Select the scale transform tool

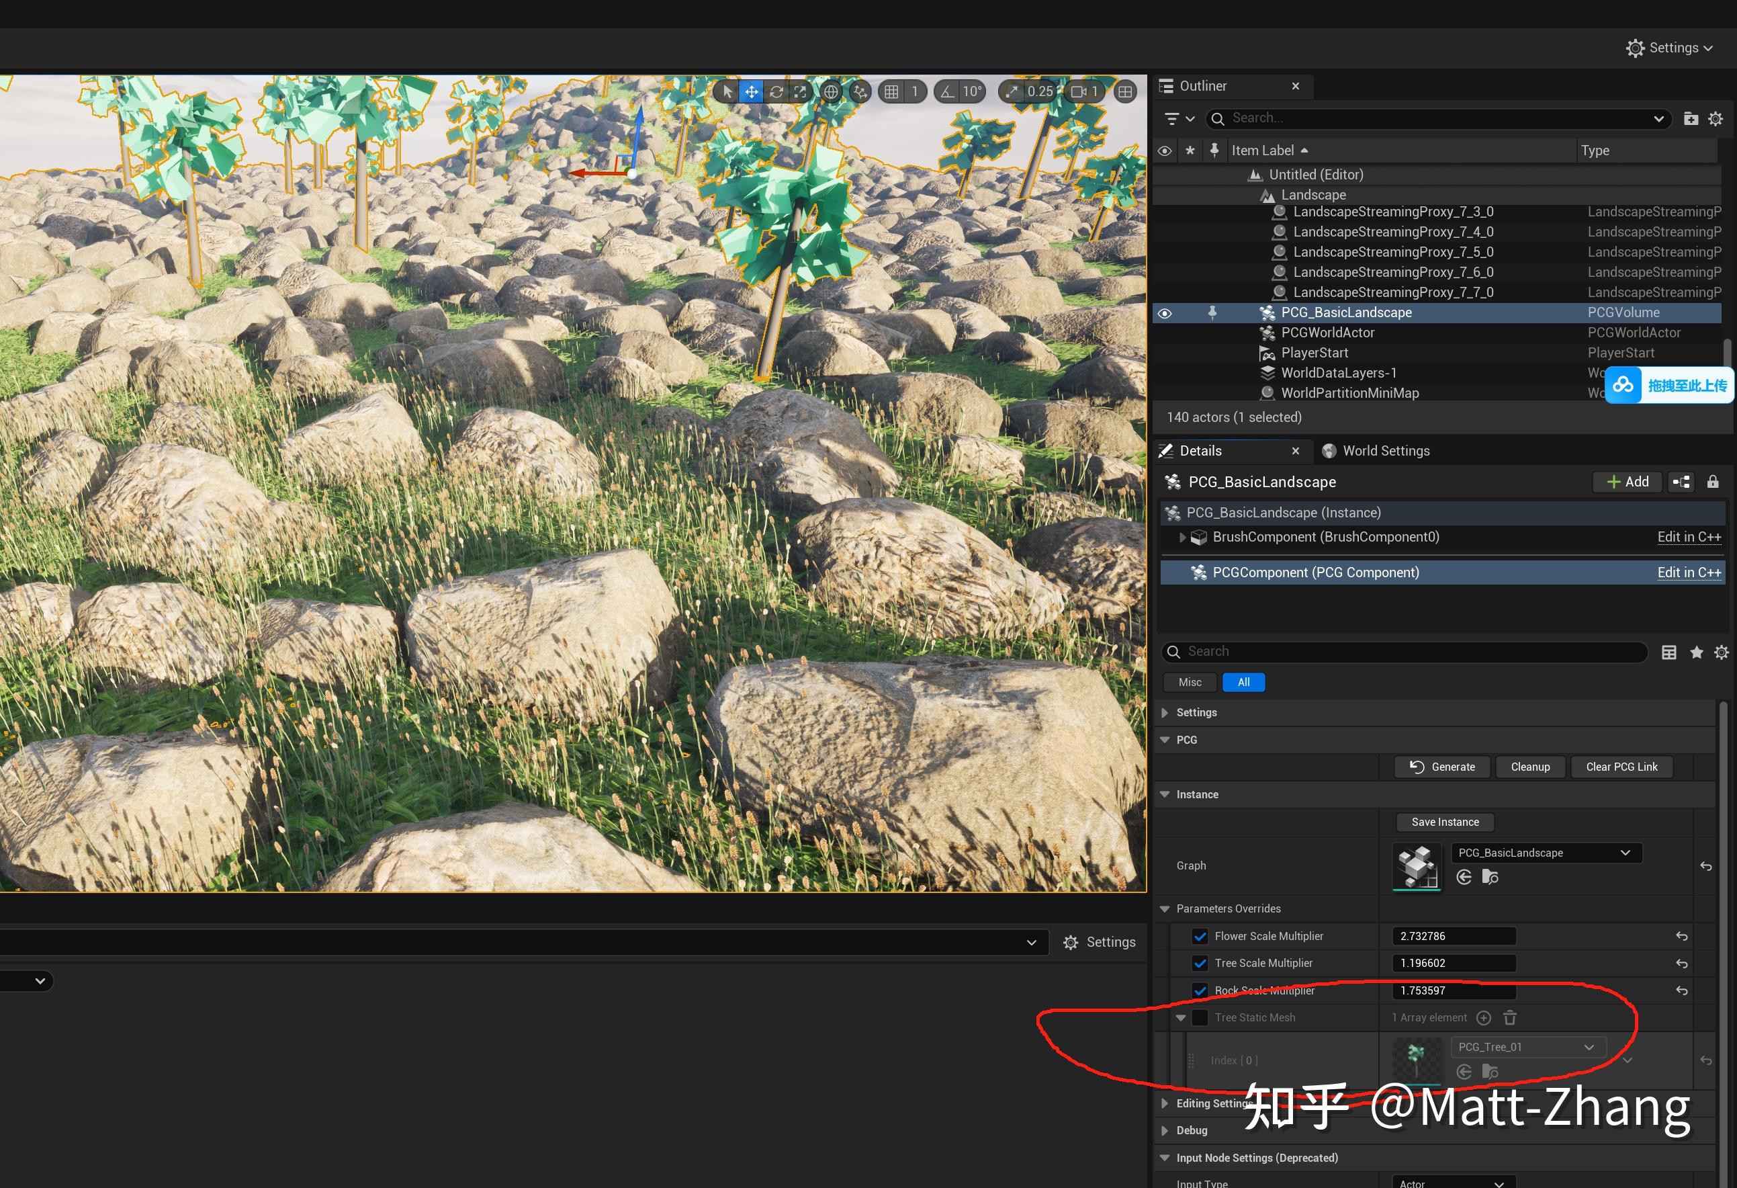[801, 92]
